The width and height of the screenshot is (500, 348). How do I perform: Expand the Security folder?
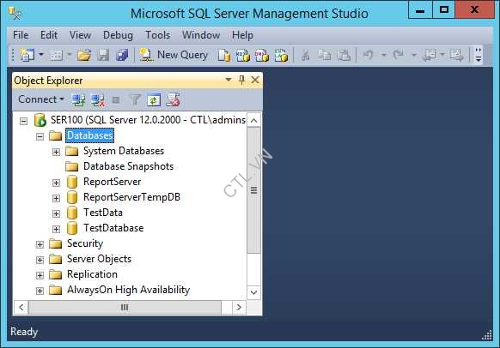tap(40, 244)
